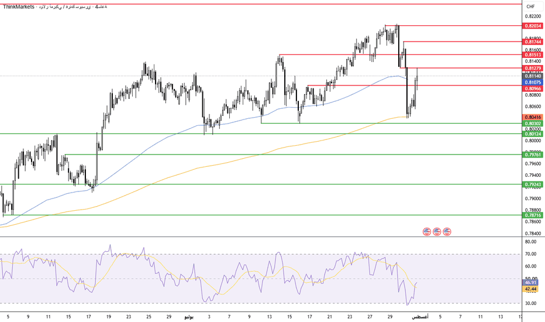
Task: Click the 0.81140 current price label
Action: (533, 76)
